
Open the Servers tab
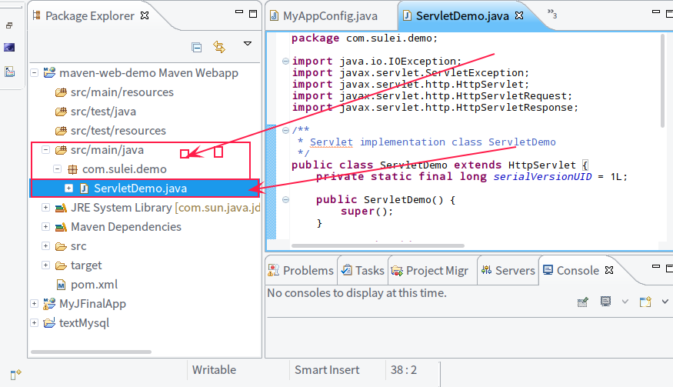(508, 271)
